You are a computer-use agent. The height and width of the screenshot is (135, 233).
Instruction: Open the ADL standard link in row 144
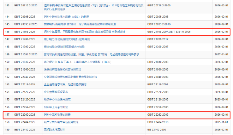[66, 17]
